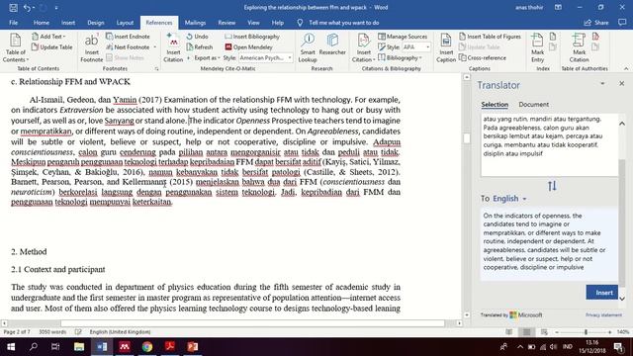The width and height of the screenshot is (633, 356).
Task: Click Insert Caption icon
Action: (x=446, y=47)
